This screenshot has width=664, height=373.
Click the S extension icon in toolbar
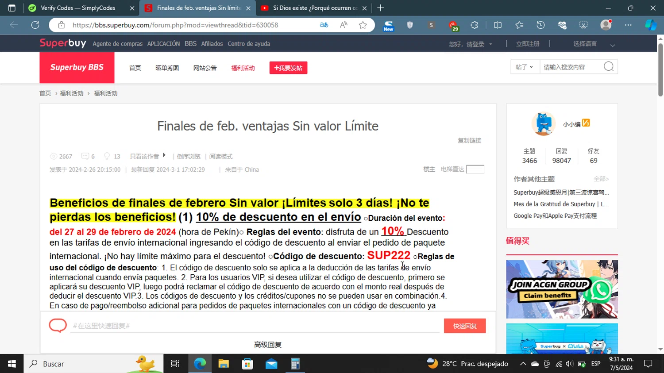pos(431,25)
